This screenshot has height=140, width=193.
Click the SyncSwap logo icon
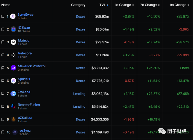[13, 16]
